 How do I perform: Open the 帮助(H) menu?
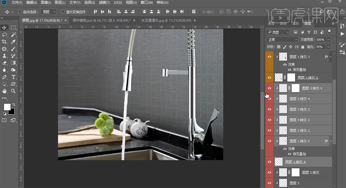tap(163, 3)
